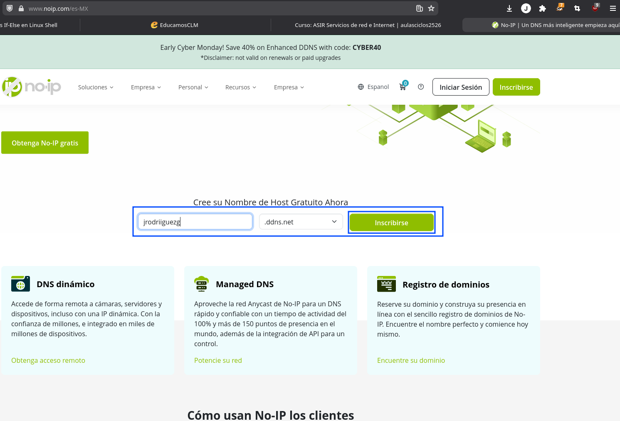Click the EducamosCLM tab favicon
Screen dimensions: 620x421
point(154,25)
